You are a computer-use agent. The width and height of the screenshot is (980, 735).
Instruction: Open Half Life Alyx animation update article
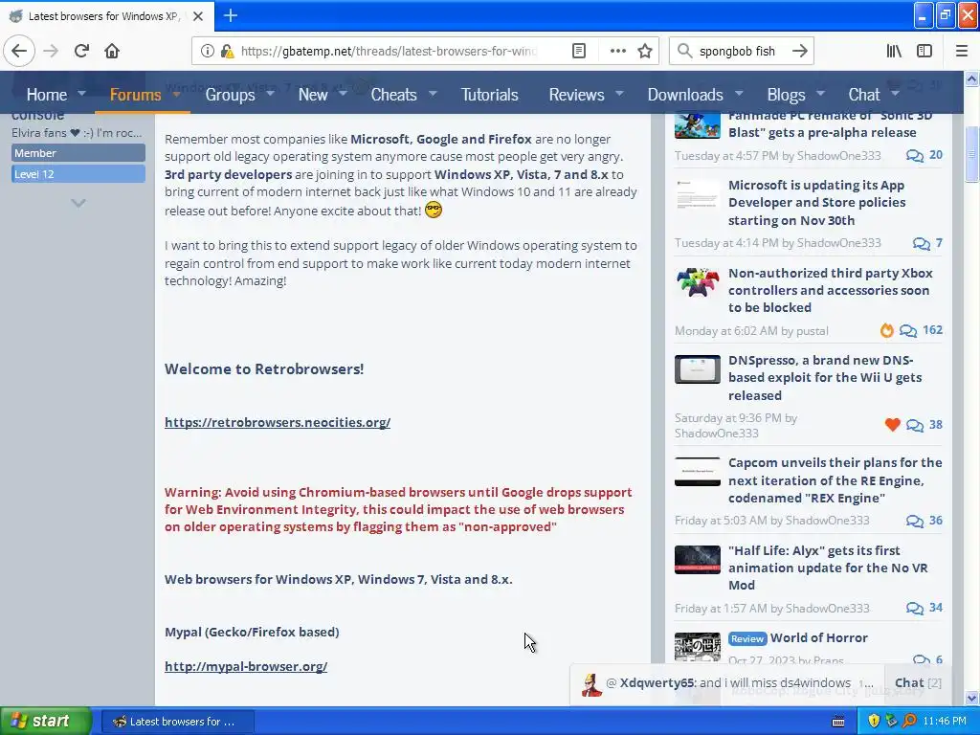click(x=828, y=568)
